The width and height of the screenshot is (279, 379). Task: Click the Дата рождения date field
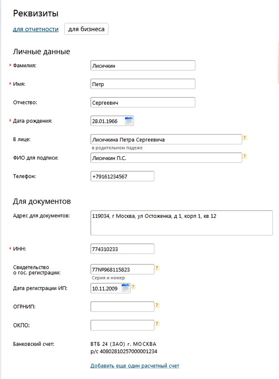(107, 121)
